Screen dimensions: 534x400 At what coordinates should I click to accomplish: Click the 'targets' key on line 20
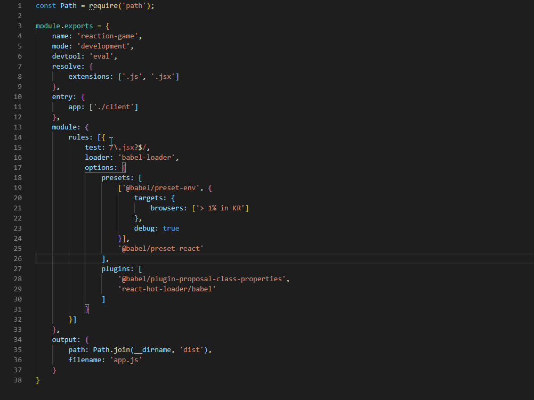tap(149, 198)
